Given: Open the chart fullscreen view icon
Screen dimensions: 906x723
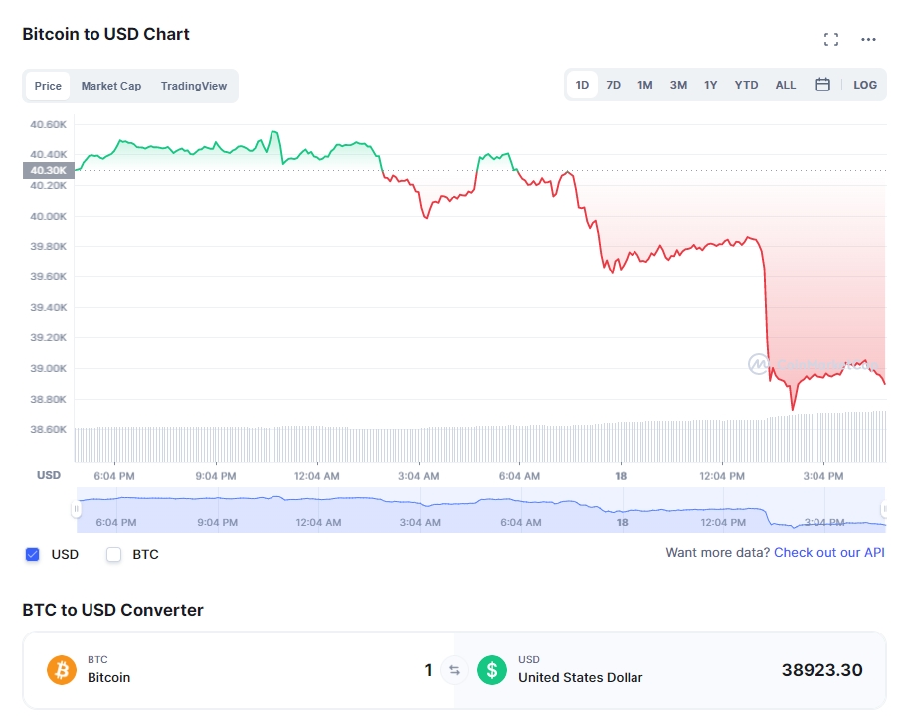Looking at the screenshot, I should [830, 40].
